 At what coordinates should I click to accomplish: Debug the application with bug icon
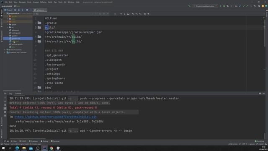[224, 6]
